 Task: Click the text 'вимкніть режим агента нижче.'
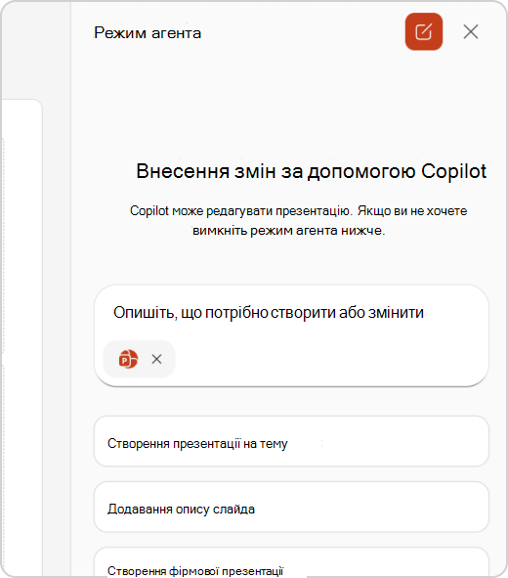[x=289, y=231]
